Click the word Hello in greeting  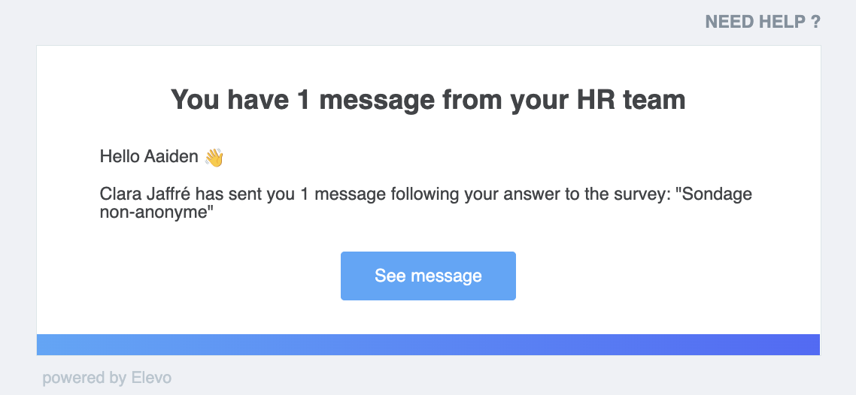point(120,157)
